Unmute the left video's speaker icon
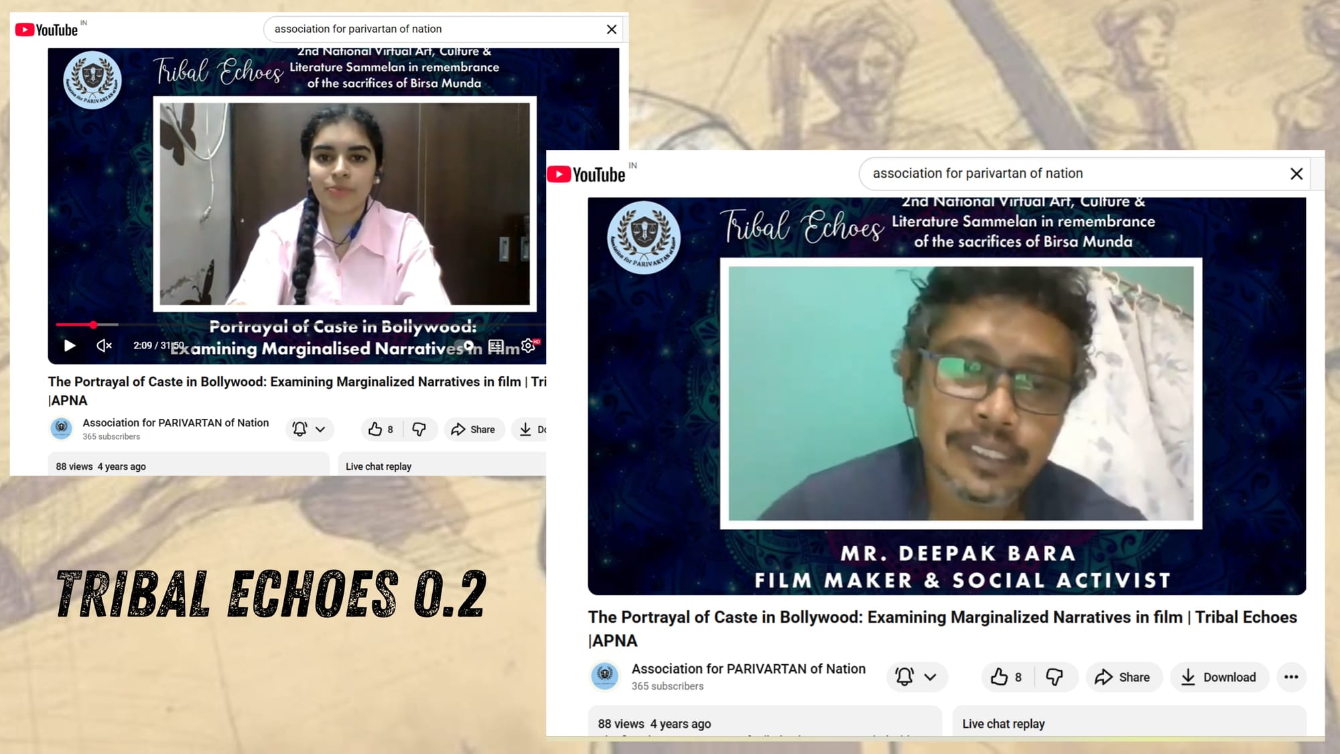This screenshot has height=754, width=1340. click(x=104, y=346)
